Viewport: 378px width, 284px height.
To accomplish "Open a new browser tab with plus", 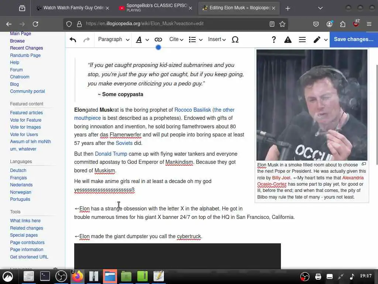I will point(288,9).
